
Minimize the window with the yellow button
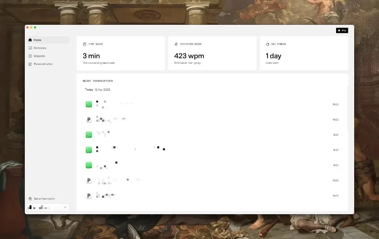31,27
